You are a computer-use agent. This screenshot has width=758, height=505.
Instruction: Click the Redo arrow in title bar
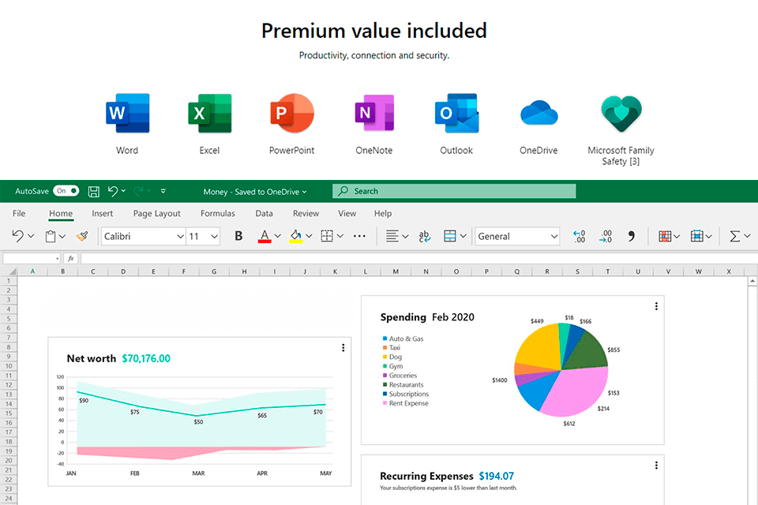tap(138, 192)
